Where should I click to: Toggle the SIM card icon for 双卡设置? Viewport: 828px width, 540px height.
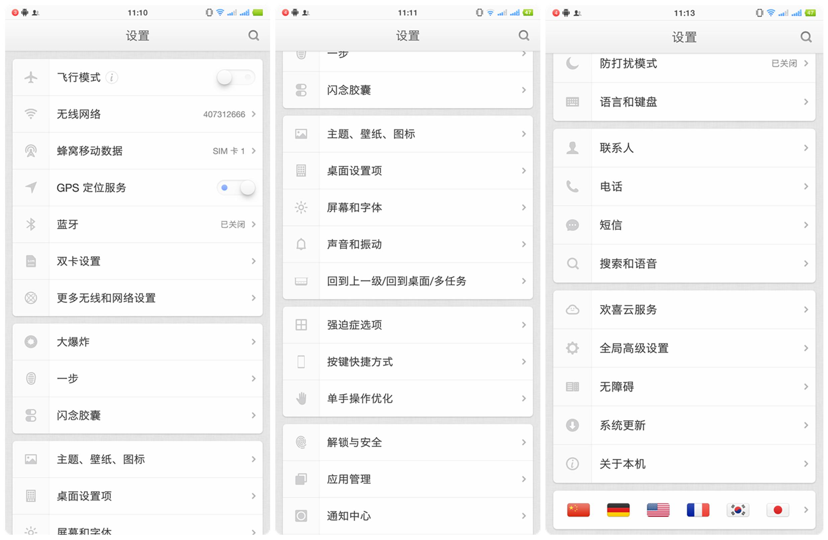[x=31, y=261]
